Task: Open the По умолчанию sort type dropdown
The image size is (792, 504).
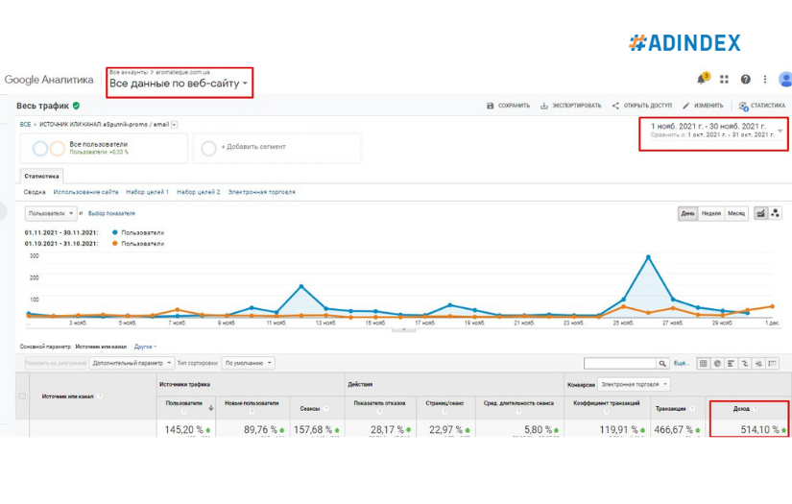Action: pyautogui.click(x=248, y=363)
